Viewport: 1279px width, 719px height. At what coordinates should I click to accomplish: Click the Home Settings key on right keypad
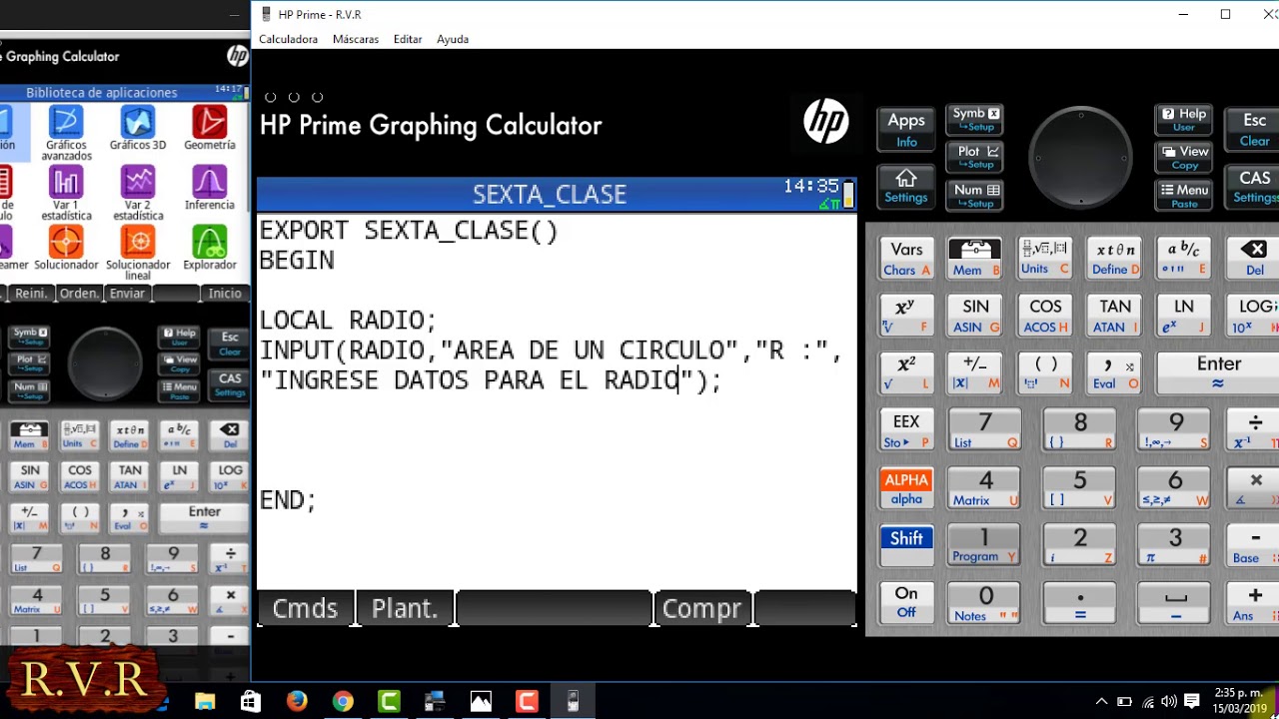[x=906, y=186]
